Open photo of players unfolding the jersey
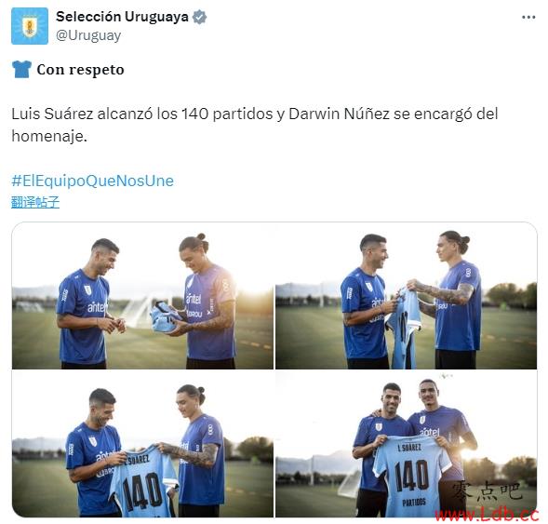The image size is (548, 524). tap(406, 295)
